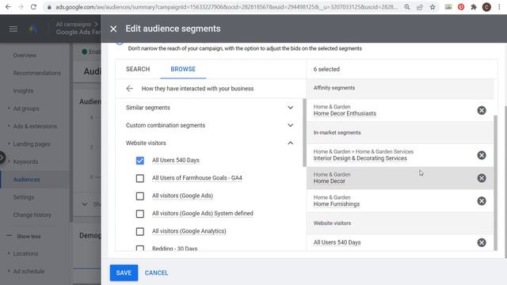Click the selected-segments list scrollbar
Screen dimensions: 507x285
click(496, 183)
